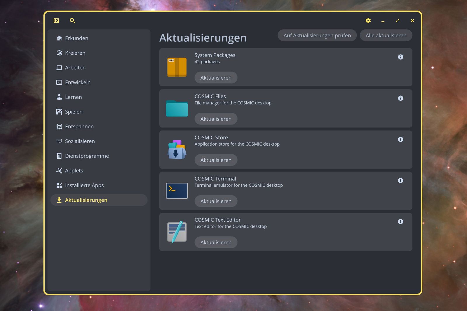Open the Erkunden category
The height and width of the screenshot is (311, 467).
pyautogui.click(x=99, y=38)
